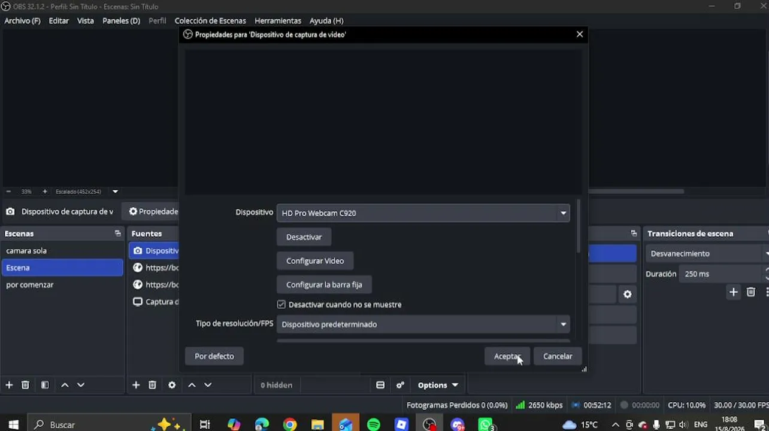Image resolution: width=769 pixels, height=431 pixels.
Task: Open the Ayuda menu
Action: point(326,20)
